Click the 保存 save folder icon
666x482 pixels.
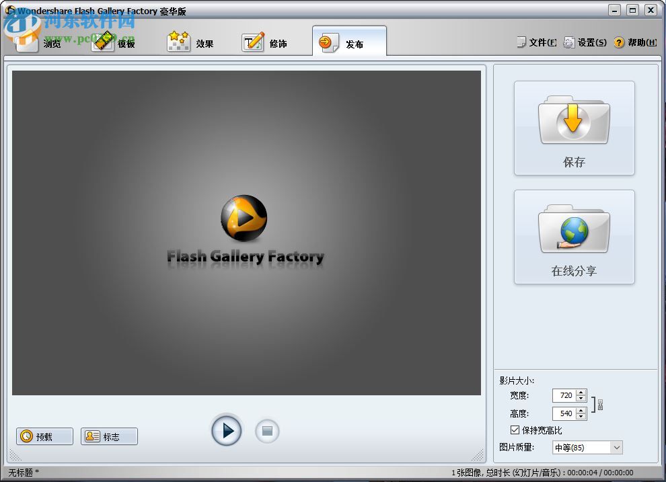574,121
